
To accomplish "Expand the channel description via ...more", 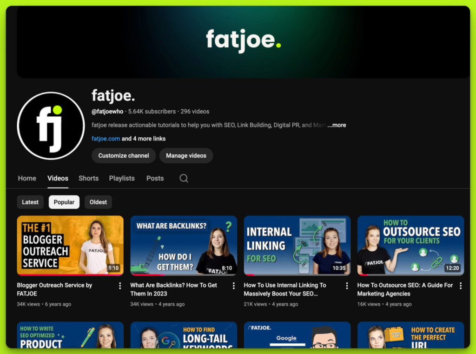I will coord(336,125).
